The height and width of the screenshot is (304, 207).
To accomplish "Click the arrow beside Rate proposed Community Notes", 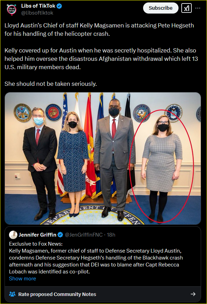I will (193, 294).
